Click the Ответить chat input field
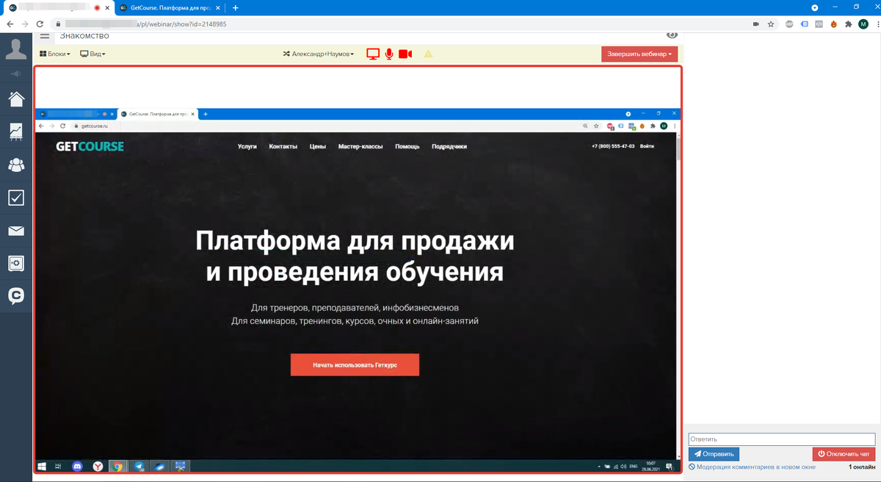 [781, 439]
